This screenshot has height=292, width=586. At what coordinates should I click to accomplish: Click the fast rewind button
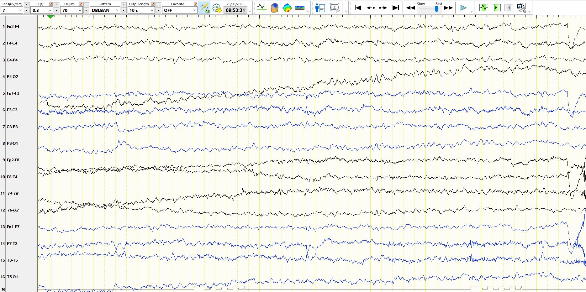(410, 8)
